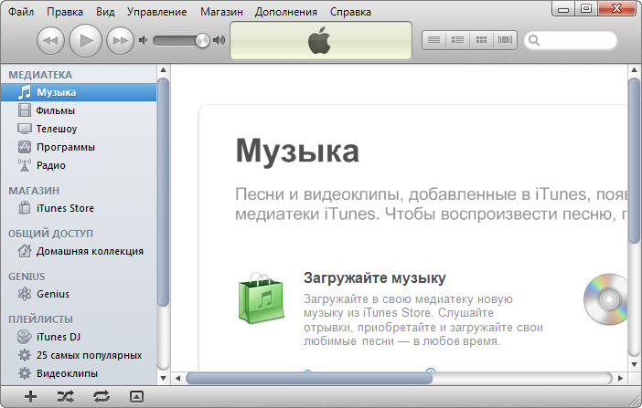Image resolution: width=642 pixels, height=408 pixels.
Task: Click the Загружайте музыку heading
Action: 375,278
